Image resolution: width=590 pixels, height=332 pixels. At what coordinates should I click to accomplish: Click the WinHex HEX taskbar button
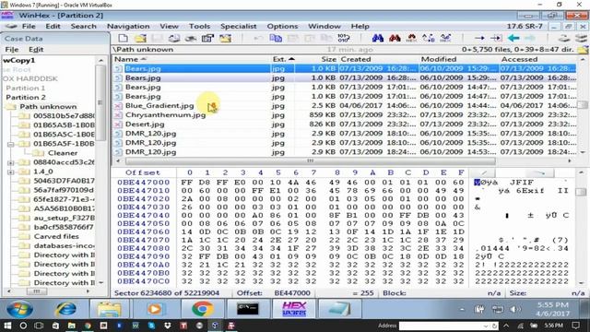click(x=294, y=310)
